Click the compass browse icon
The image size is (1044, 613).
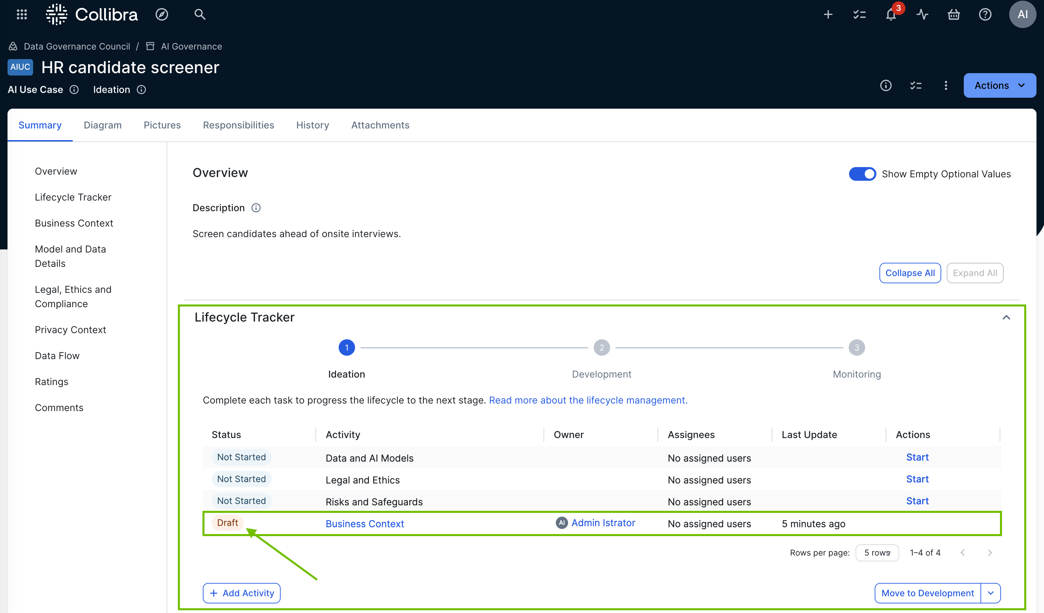161,14
